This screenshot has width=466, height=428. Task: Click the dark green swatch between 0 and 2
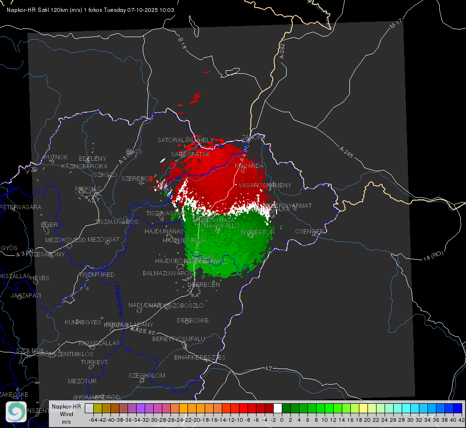[x=286, y=408]
